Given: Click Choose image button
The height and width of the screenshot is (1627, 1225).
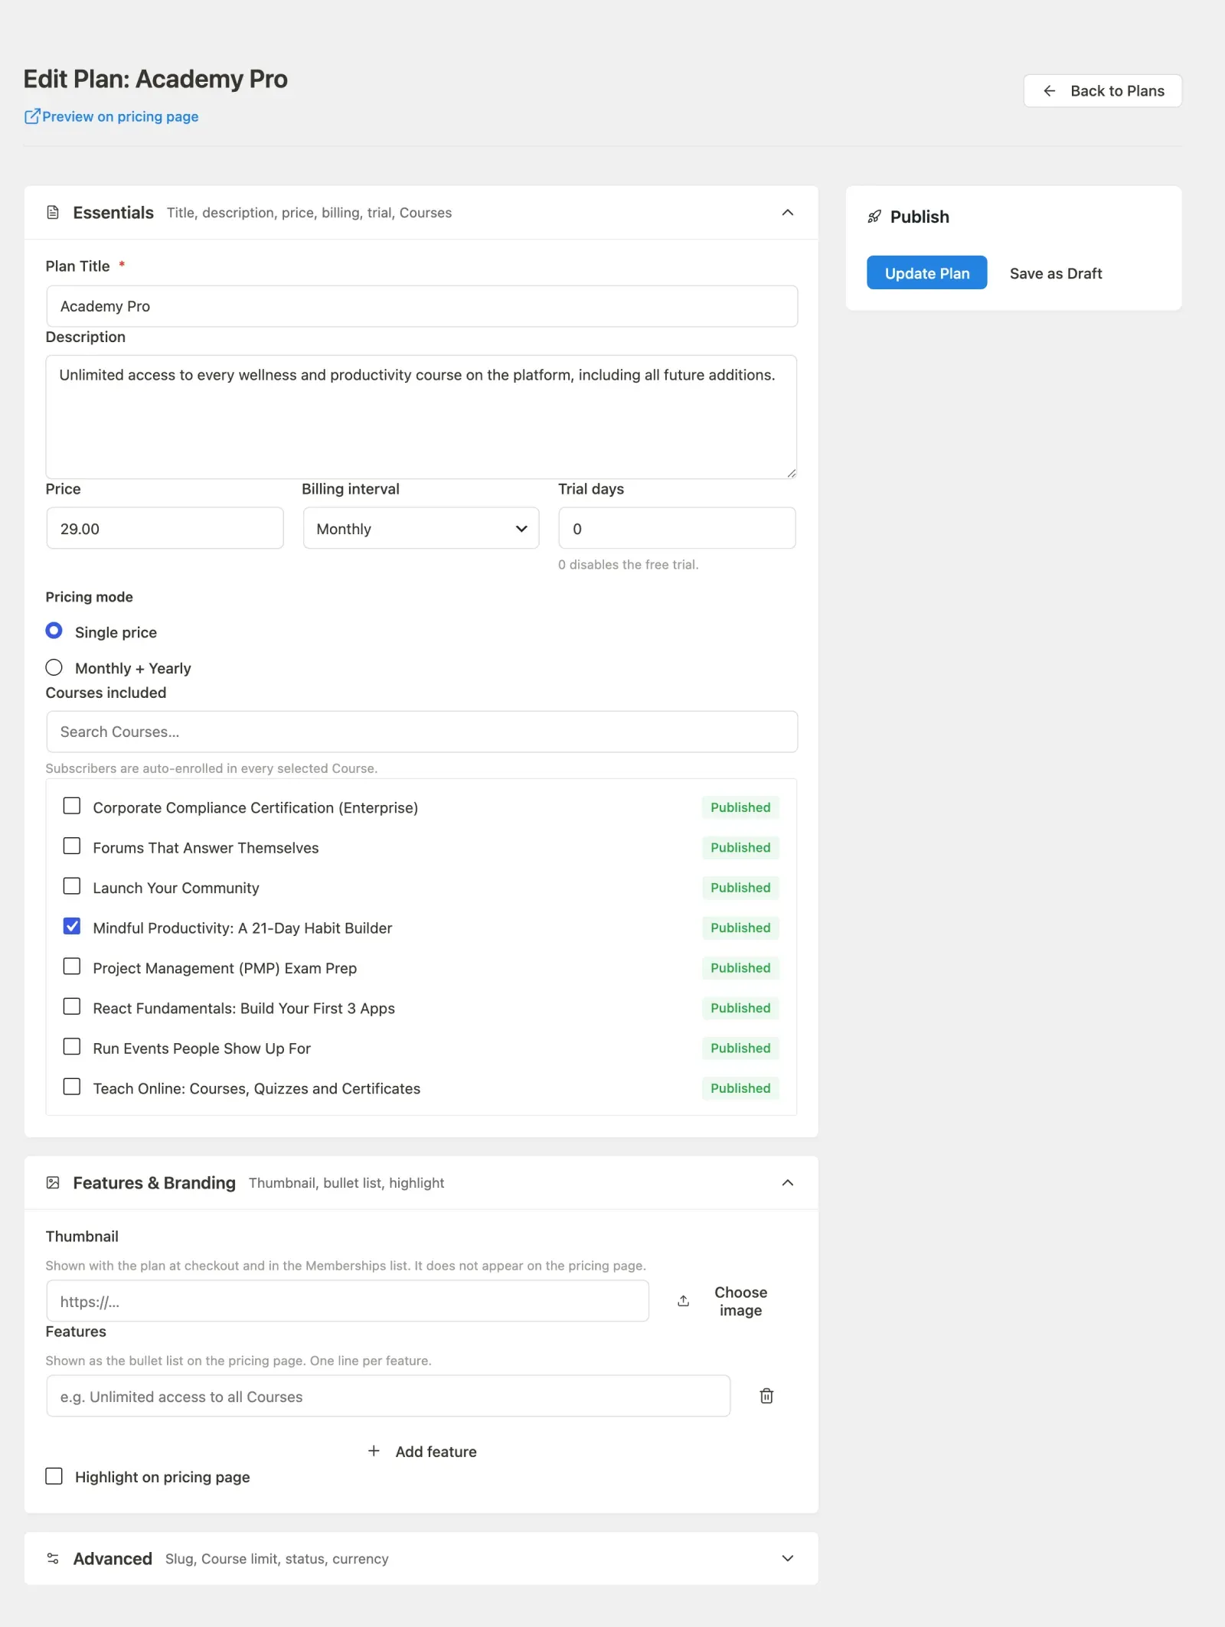Looking at the screenshot, I should (x=723, y=1301).
